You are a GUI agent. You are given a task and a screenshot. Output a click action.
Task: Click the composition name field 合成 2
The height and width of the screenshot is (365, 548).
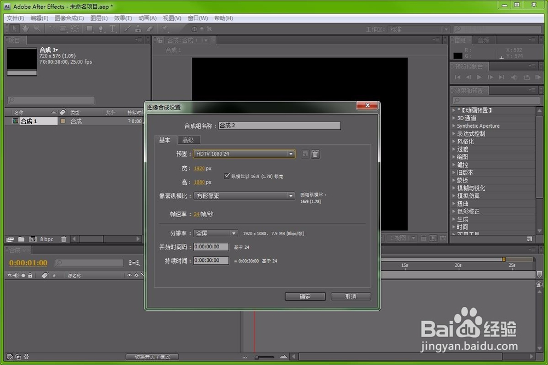(279, 126)
